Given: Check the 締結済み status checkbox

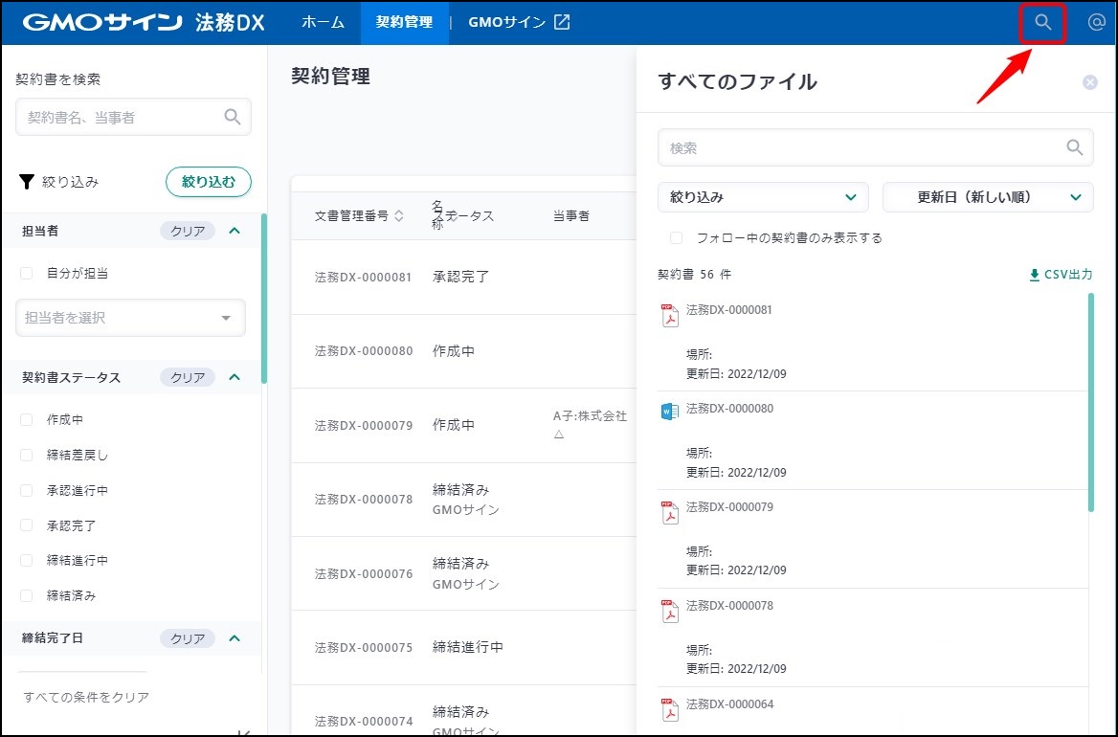Looking at the screenshot, I should 27,595.
